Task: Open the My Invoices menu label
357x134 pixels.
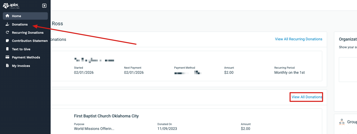Action: pos(21,66)
